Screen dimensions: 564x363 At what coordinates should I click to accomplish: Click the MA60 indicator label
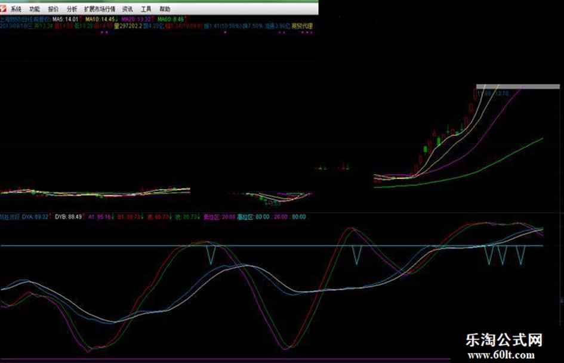[x=171, y=19]
